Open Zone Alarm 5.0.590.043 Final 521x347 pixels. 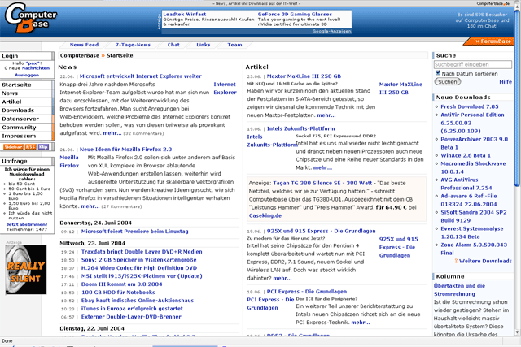click(x=474, y=249)
